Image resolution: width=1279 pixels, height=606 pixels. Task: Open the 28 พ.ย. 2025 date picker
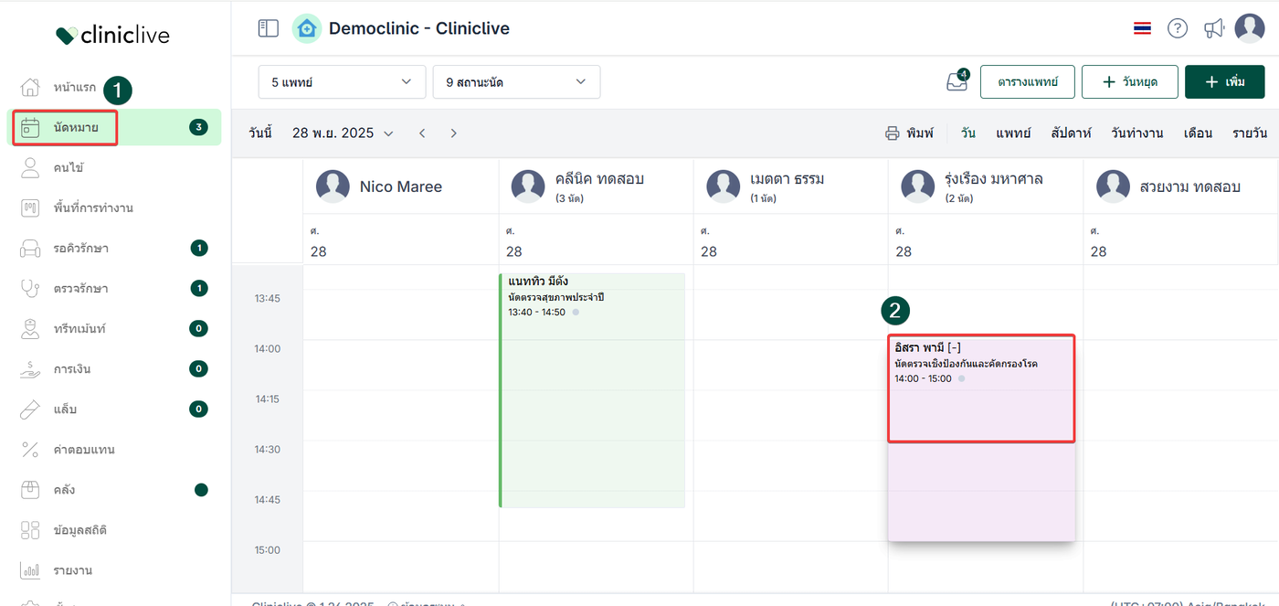click(343, 133)
